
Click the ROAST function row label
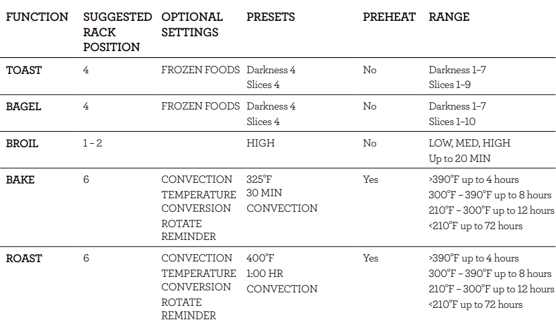(24, 258)
